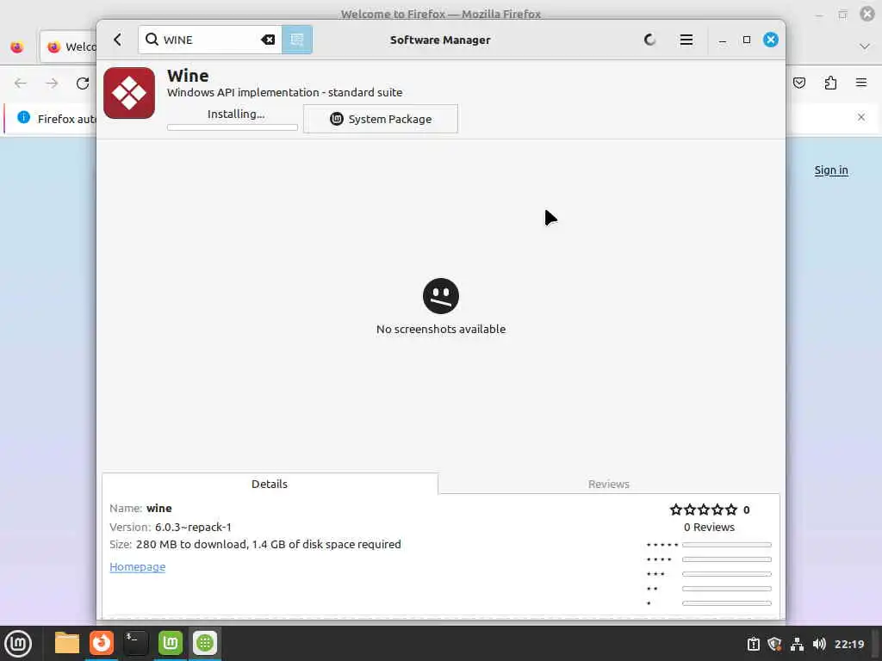Click the 0 Reviews label
This screenshot has height=661, width=882.
pos(709,528)
